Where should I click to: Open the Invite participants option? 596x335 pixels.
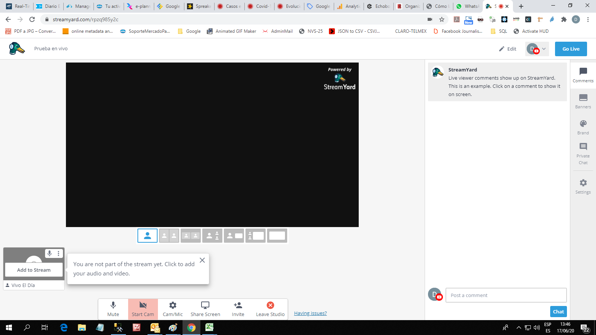(238, 308)
